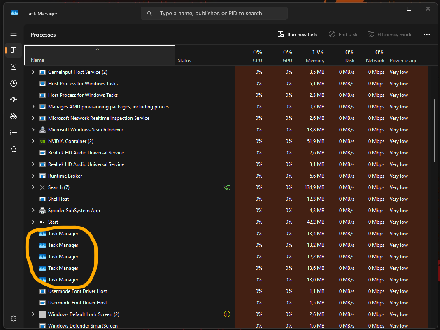The width and height of the screenshot is (440, 330).
Task: Switch to the Performance page icon
Action: (14, 67)
